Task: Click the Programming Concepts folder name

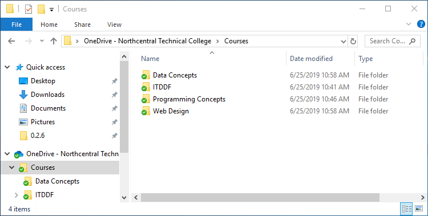Action: [x=189, y=99]
